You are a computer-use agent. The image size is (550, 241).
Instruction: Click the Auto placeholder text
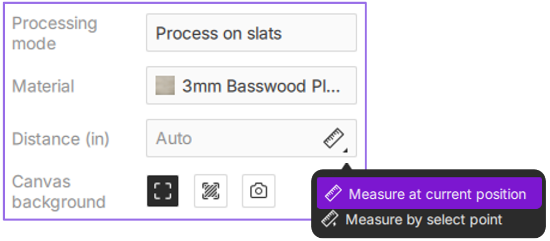click(174, 139)
